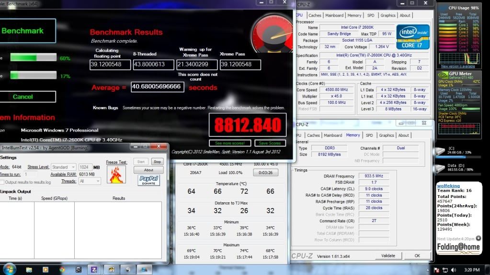Viewport: 490px width, 275px height.
Task: Click the 60% progress bar
Action: pyautogui.click(x=33, y=57)
